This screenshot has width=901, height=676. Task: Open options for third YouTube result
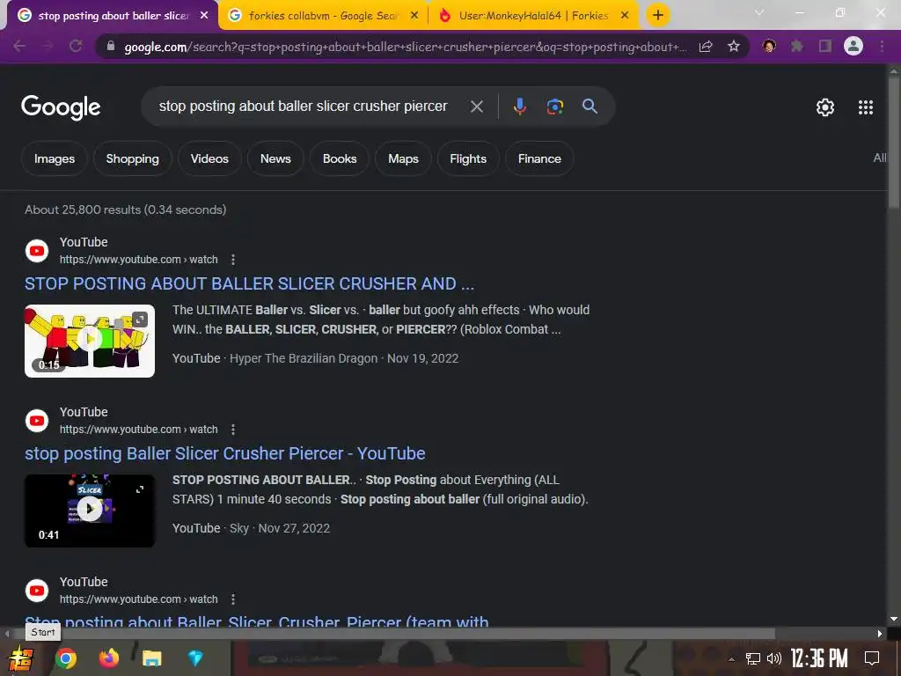[232, 599]
